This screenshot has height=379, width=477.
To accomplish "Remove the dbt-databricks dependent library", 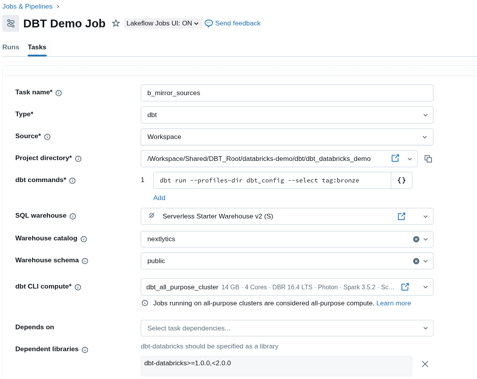I will 425,364.
